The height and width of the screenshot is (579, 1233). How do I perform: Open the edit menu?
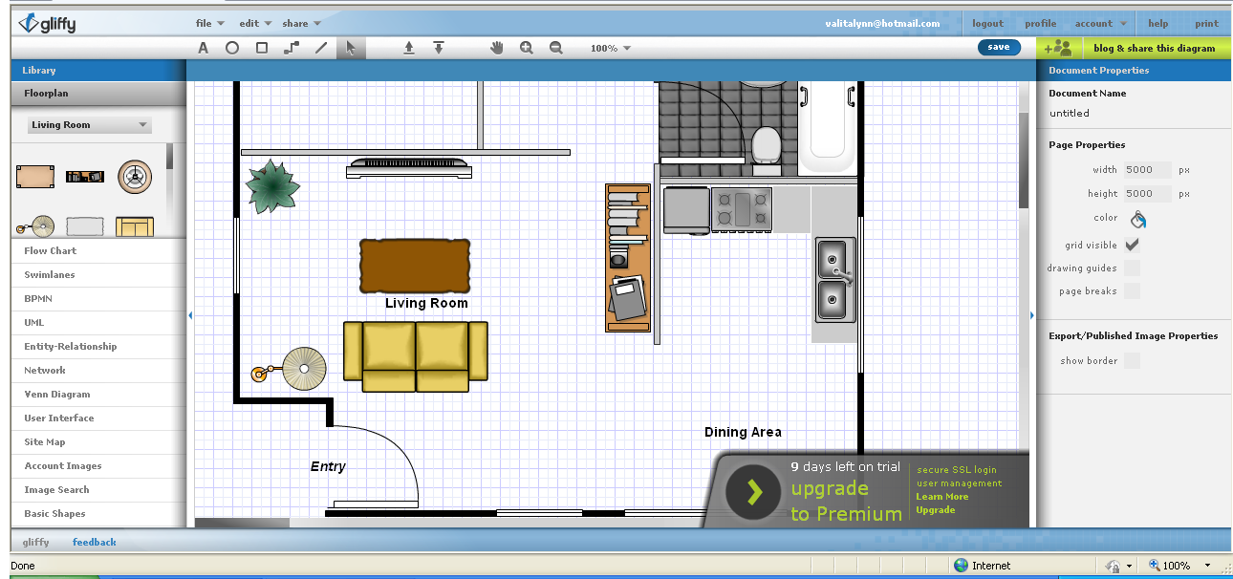[x=255, y=23]
